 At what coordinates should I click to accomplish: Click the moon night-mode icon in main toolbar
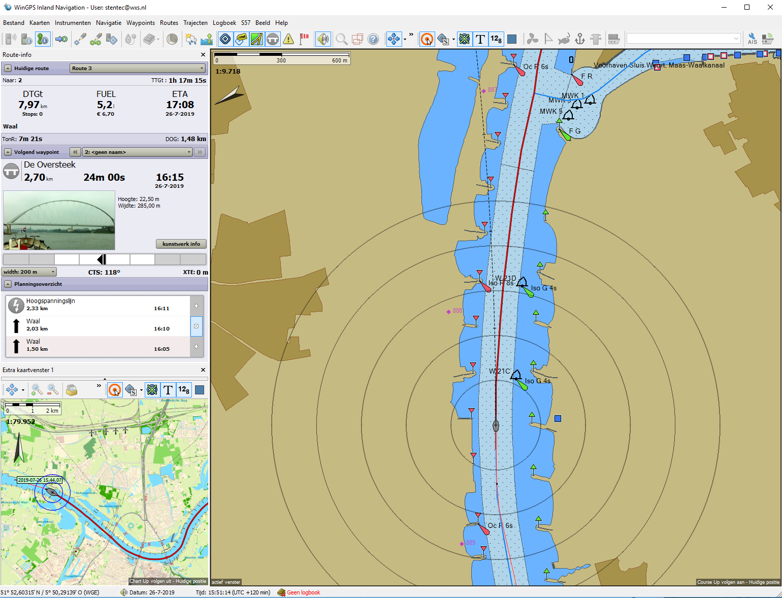point(172,39)
